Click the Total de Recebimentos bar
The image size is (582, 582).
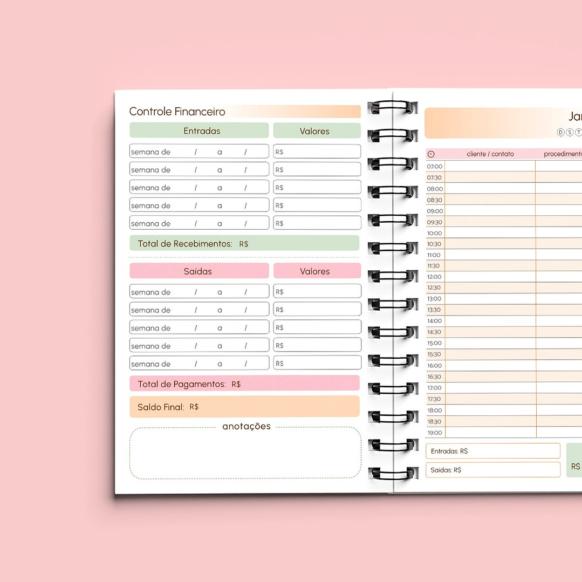tap(244, 243)
